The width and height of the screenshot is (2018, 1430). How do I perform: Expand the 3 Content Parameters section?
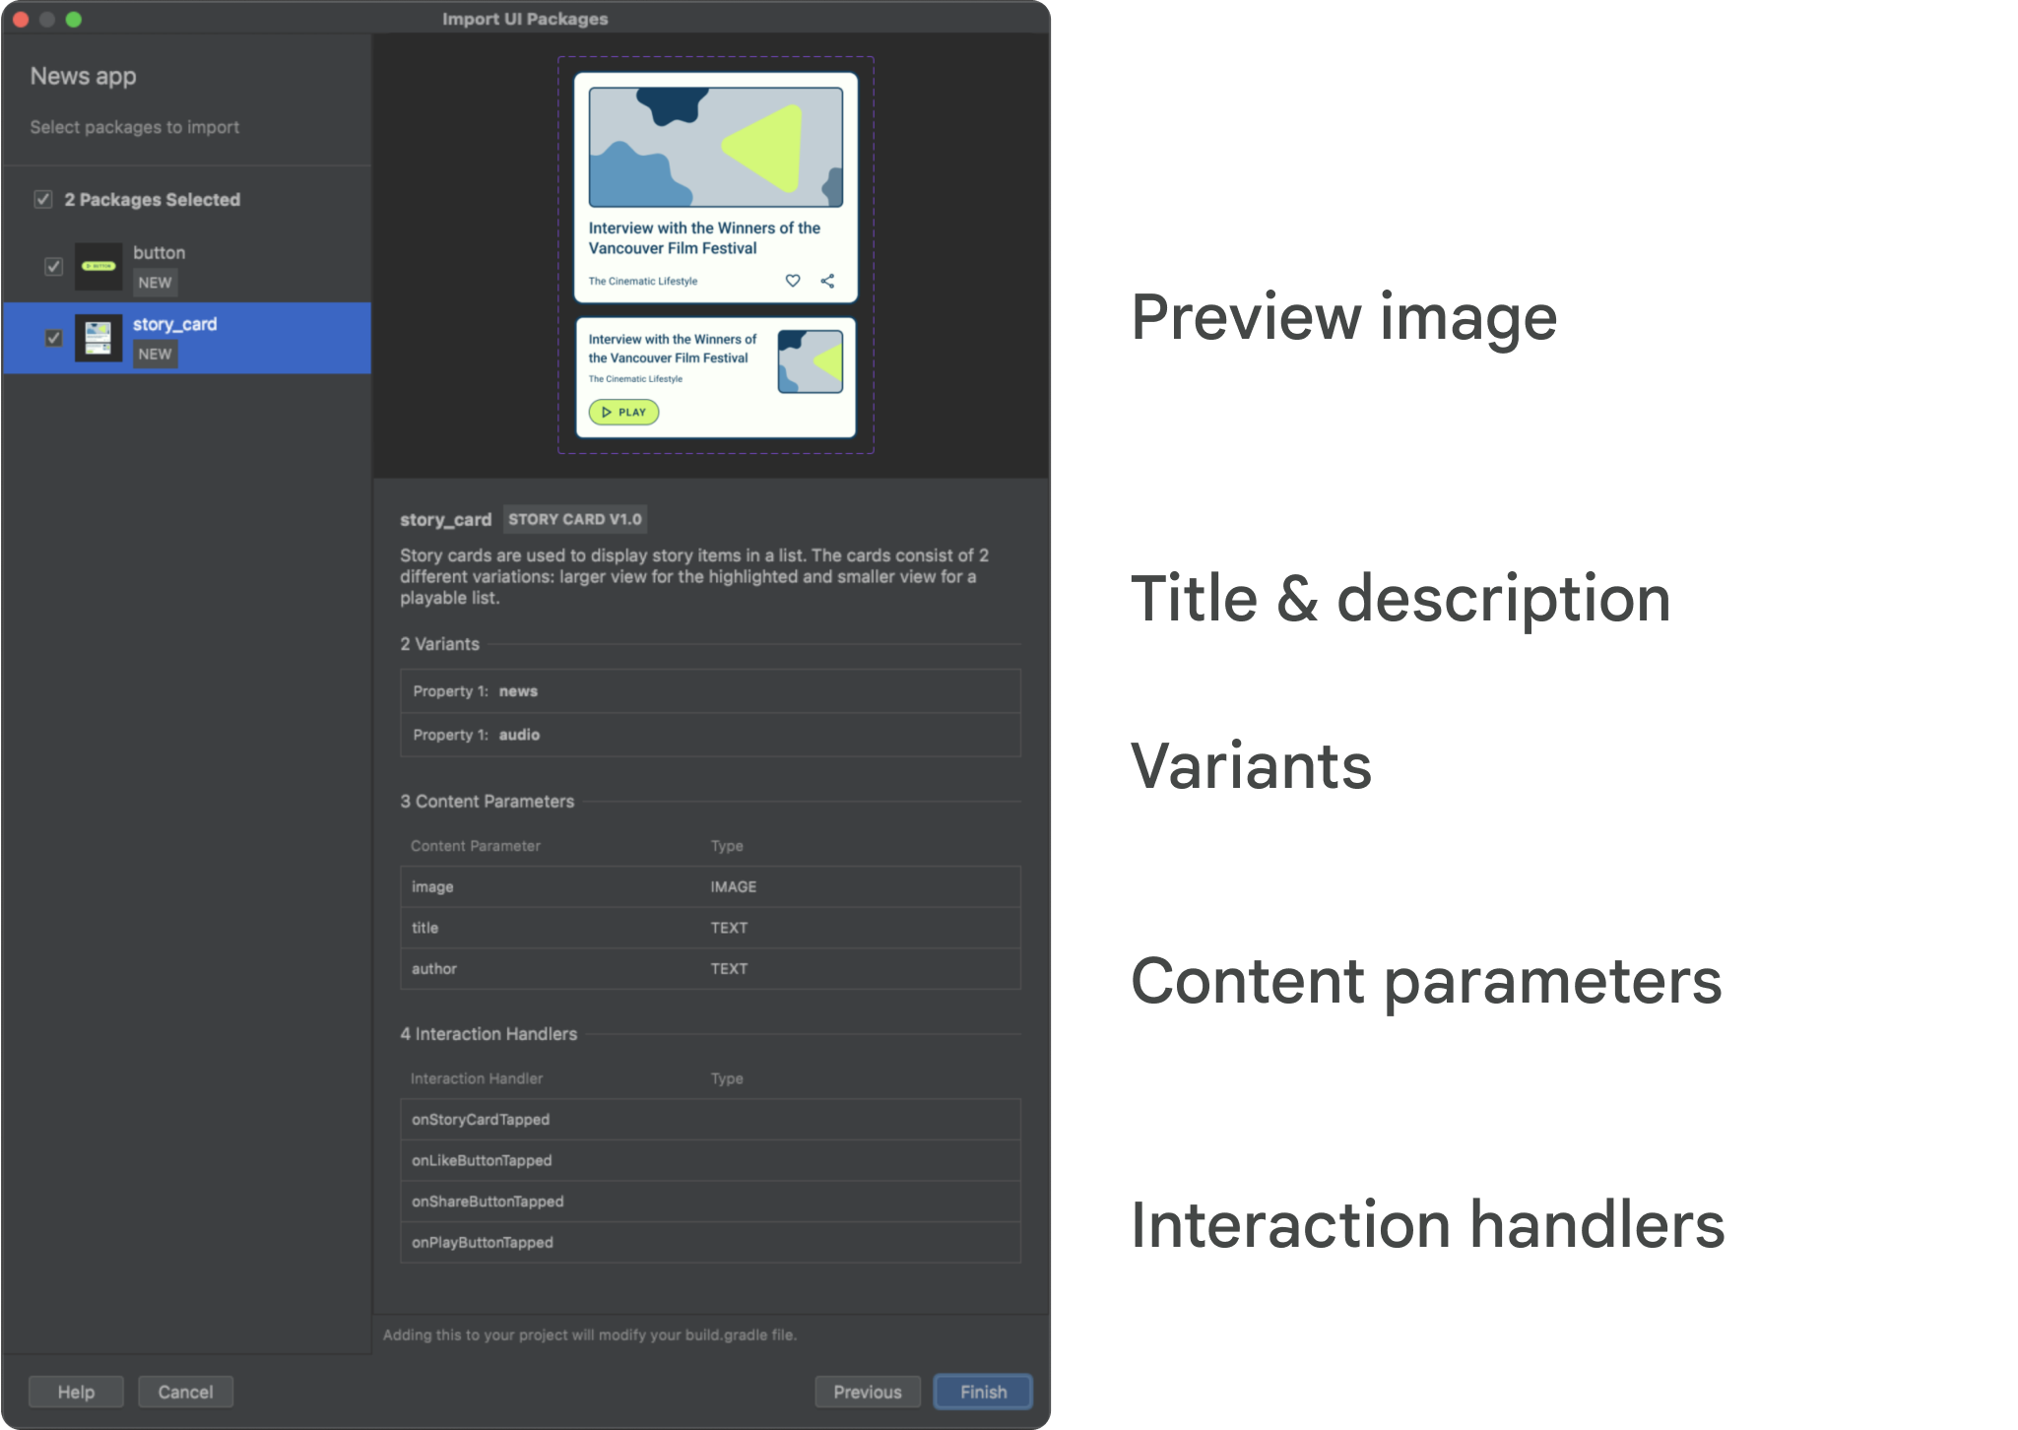pyautogui.click(x=485, y=800)
